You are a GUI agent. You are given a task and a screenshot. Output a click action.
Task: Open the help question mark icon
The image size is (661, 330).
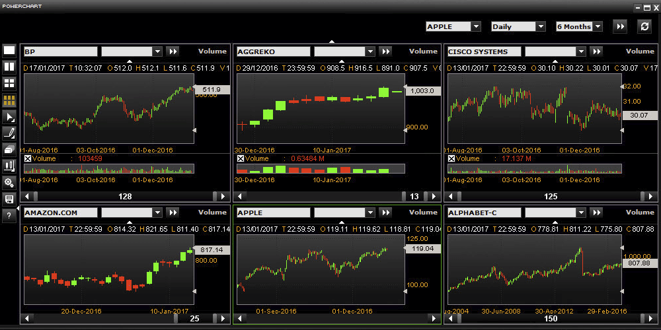(9, 216)
